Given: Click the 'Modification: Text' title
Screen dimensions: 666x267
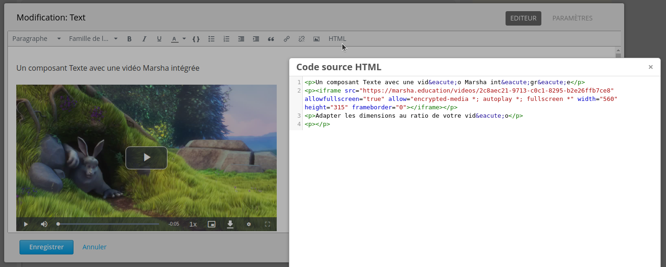Looking at the screenshot, I should 51,18.
